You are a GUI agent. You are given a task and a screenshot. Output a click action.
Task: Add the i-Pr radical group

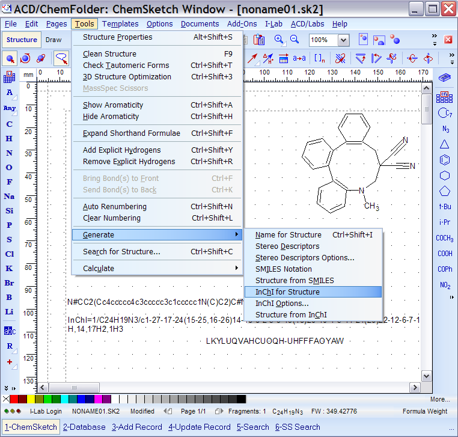pyautogui.click(x=445, y=222)
